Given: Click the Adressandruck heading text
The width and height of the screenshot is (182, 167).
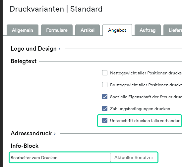Looking at the screenshot, I should 31,133.
